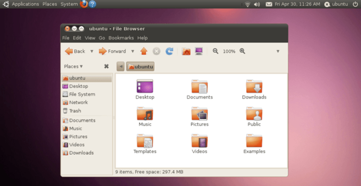Screen dimensions: 361x186
Task: Go up to the parent folder
Action: coord(144,51)
